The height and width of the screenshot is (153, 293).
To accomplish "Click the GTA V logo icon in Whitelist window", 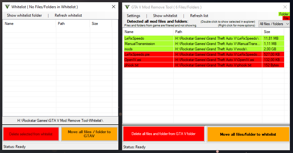I will pyautogui.click(x=7, y=7).
